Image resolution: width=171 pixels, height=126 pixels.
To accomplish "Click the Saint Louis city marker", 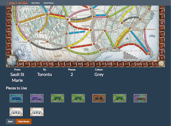I will [107, 17].
